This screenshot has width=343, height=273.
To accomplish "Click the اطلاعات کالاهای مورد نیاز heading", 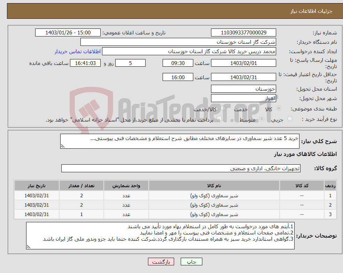I will click(x=305, y=154).
